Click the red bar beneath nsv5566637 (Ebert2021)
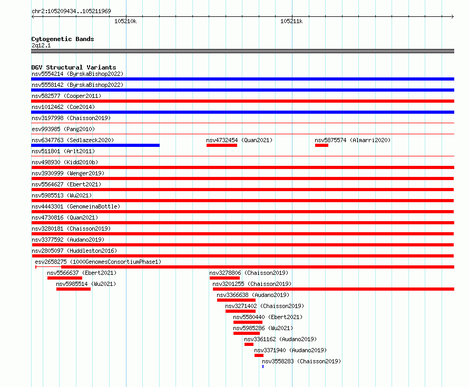Image resolution: width=469 pixels, height=387 pixels. click(x=65, y=278)
